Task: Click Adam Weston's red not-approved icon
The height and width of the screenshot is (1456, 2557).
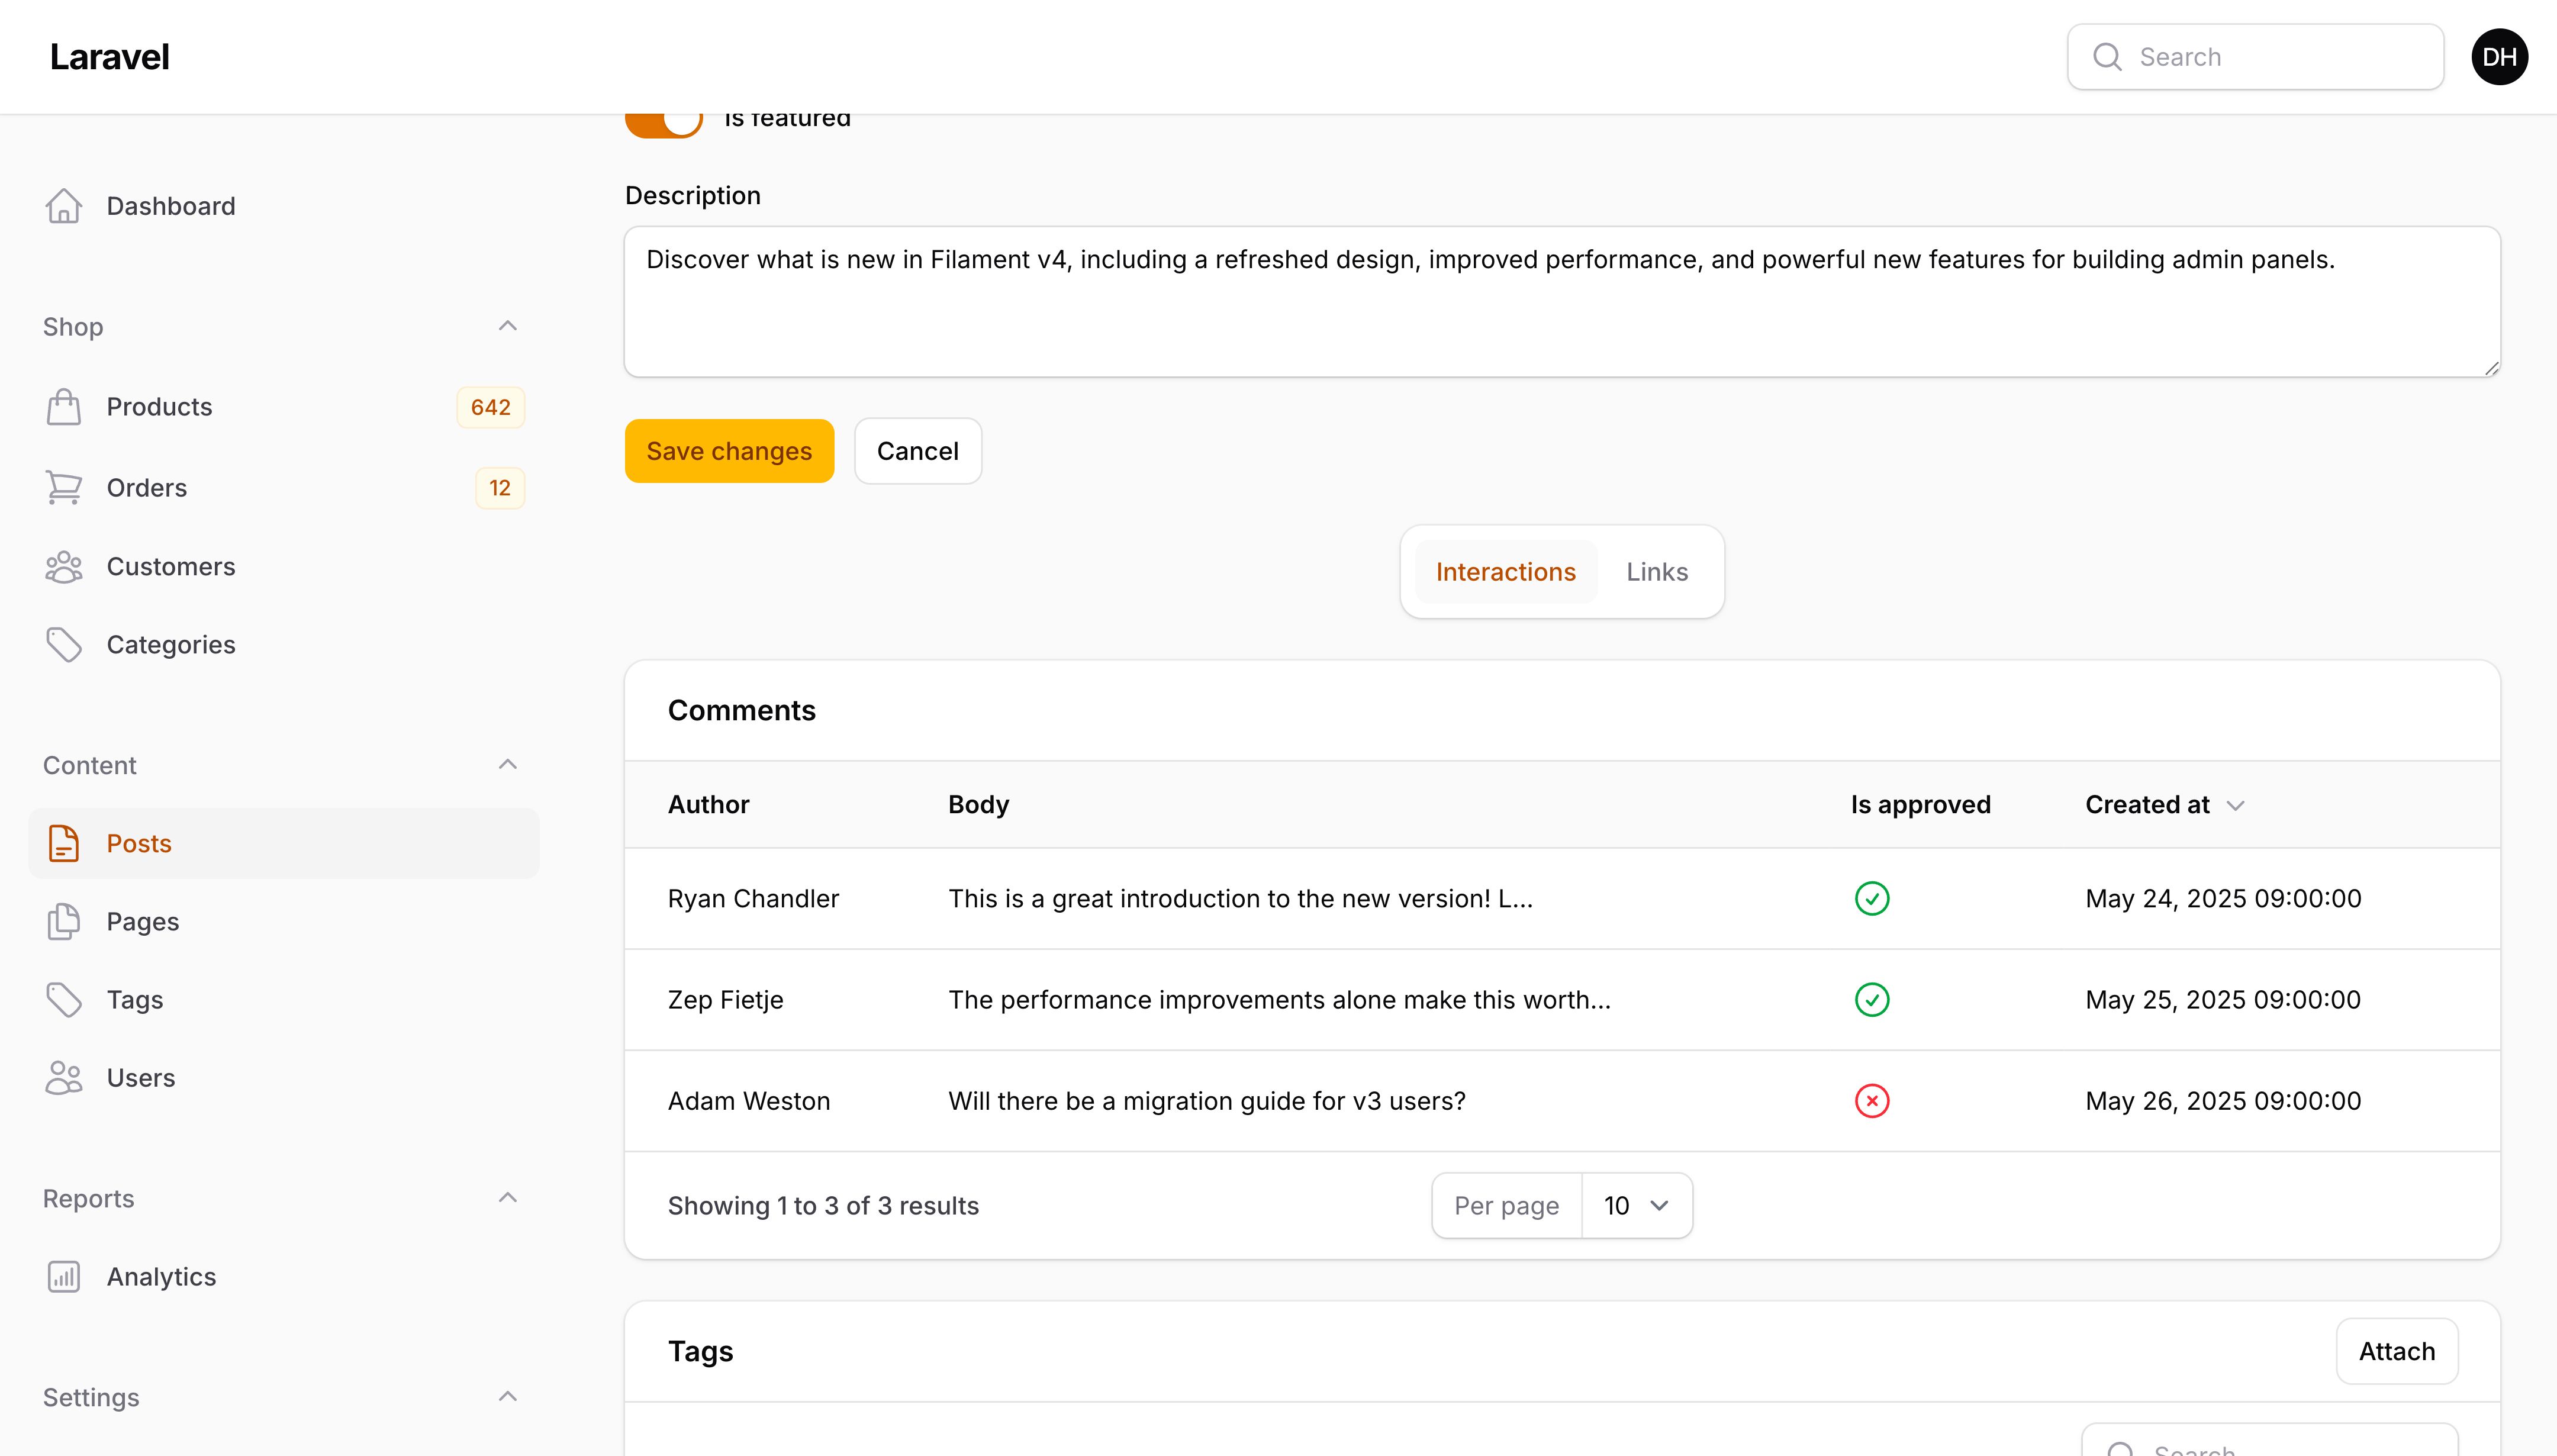Action: (x=1872, y=1100)
